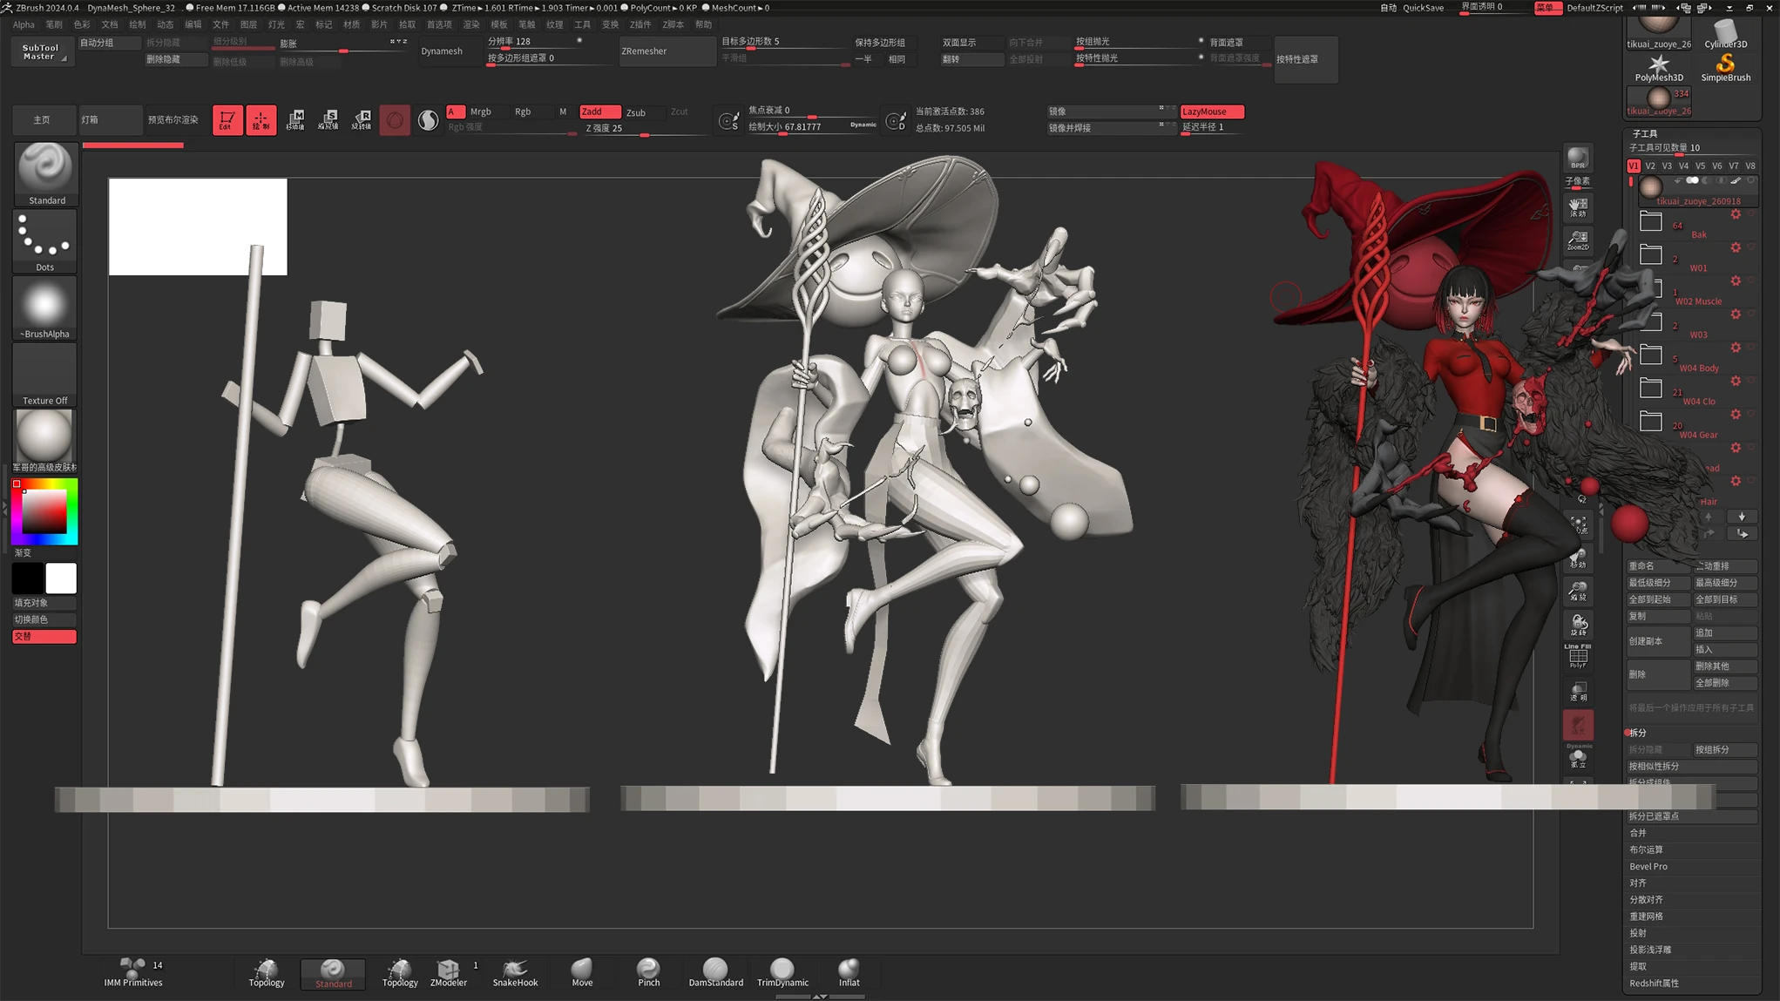Expand SubTool Master plugin menu

click(41, 51)
